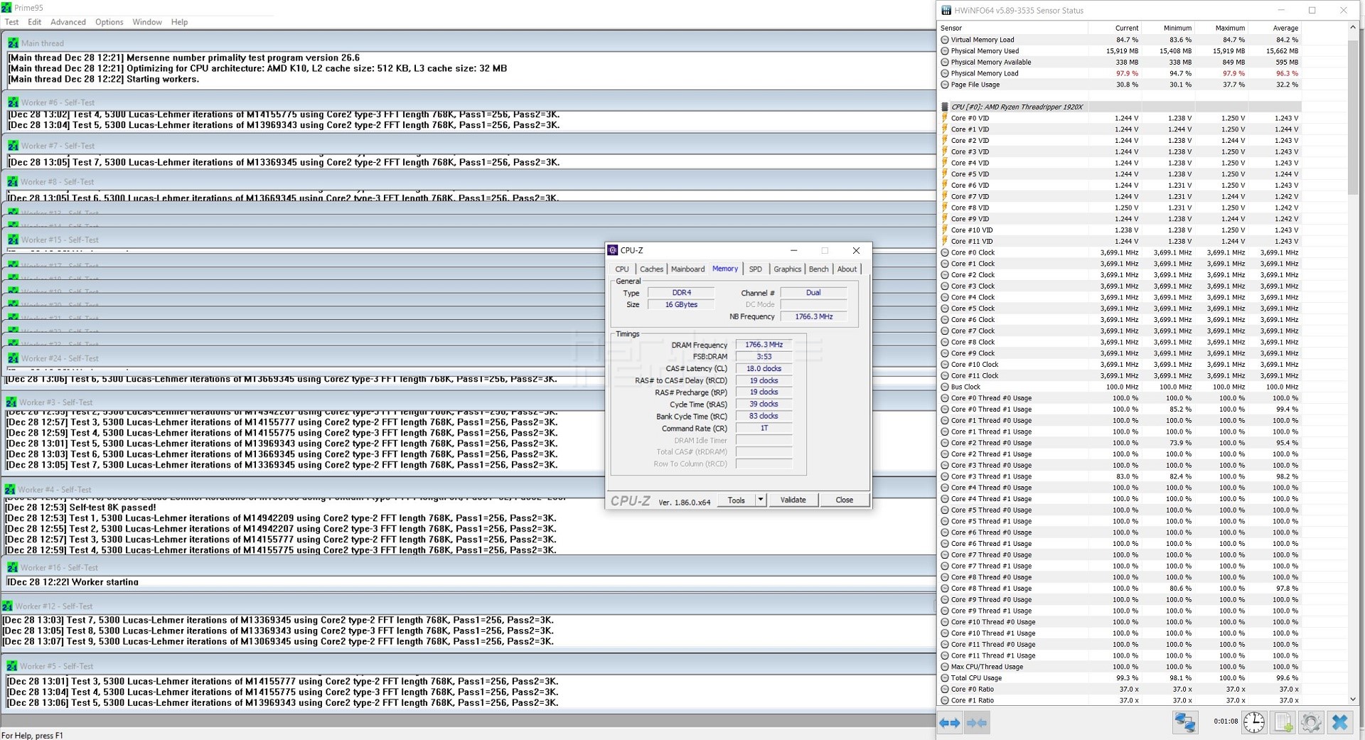Click the Worker #8 window icon
The image size is (1365, 740).
click(x=13, y=182)
